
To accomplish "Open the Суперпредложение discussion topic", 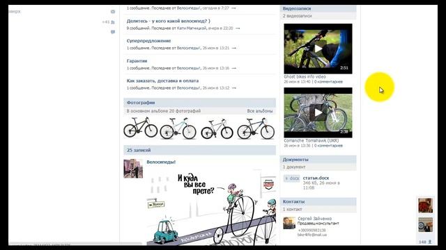I will click(x=148, y=41).
